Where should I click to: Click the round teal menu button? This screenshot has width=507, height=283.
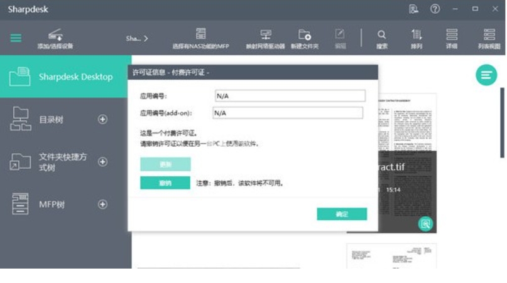(486, 75)
